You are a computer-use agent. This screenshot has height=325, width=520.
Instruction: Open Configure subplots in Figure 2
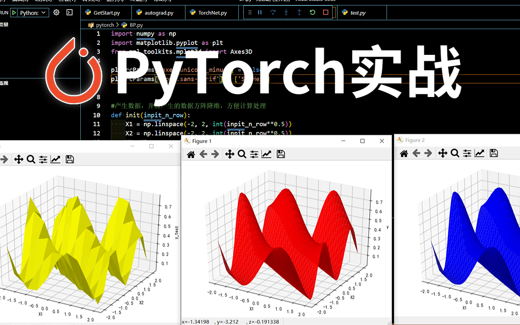[467, 153]
